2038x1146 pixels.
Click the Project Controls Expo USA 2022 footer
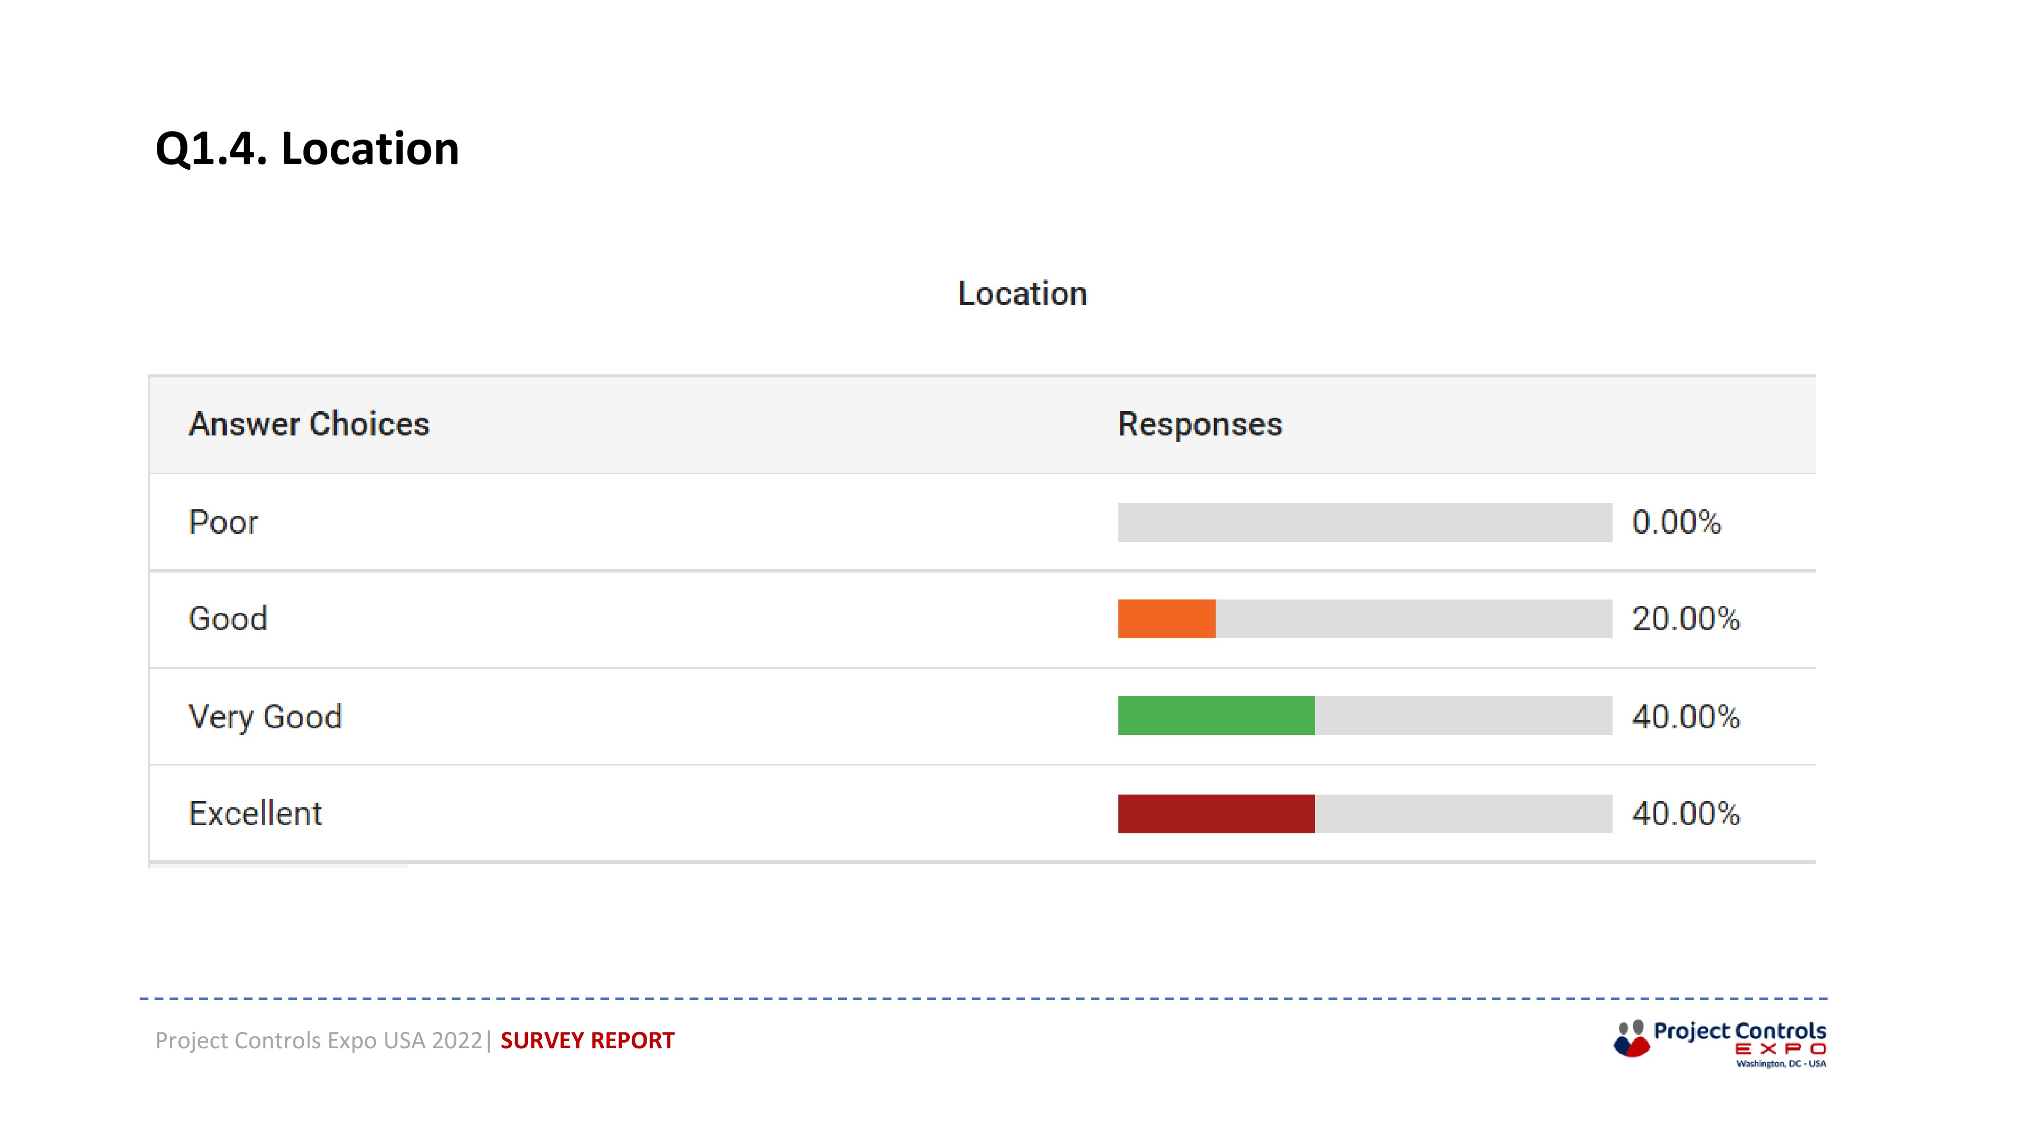click(x=319, y=1041)
